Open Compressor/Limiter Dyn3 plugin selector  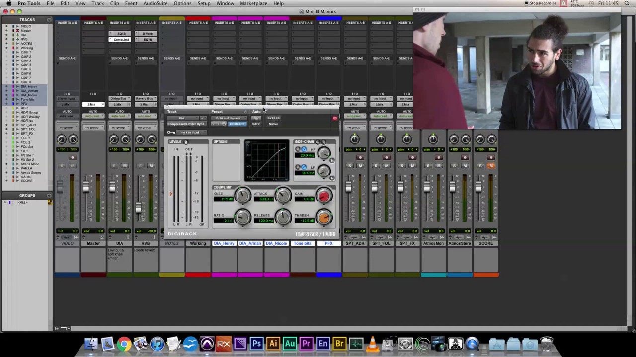pyautogui.click(x=187, y=124)
